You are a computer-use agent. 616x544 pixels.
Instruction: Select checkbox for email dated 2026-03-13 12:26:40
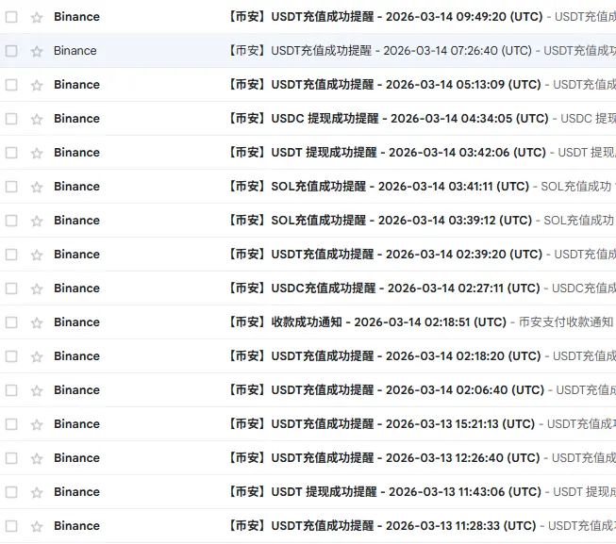pyautogui.click(x=11, y=458)
